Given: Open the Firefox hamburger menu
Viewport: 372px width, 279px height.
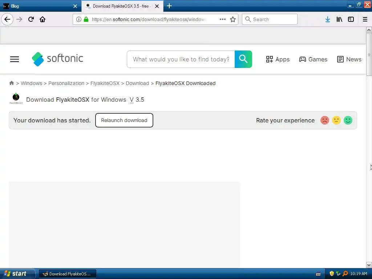Looking at the screenshot, I should 365,19.
